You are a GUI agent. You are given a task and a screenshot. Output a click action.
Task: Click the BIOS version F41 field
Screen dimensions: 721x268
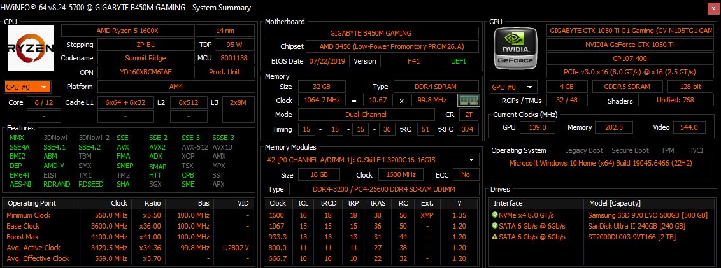click(414, 61)
